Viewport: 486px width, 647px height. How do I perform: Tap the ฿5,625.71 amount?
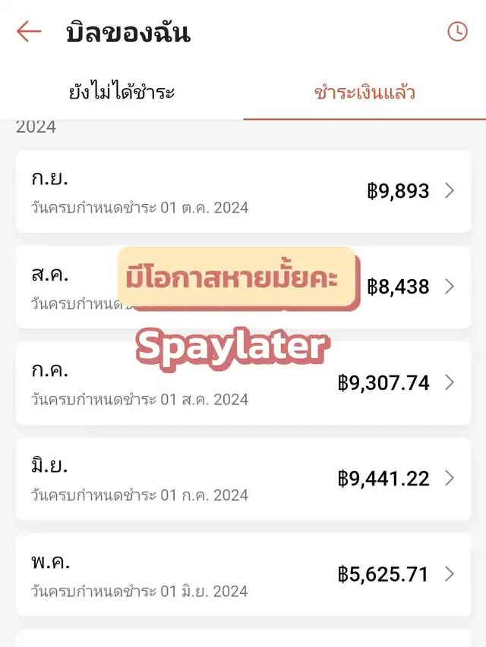pos(383,574)
